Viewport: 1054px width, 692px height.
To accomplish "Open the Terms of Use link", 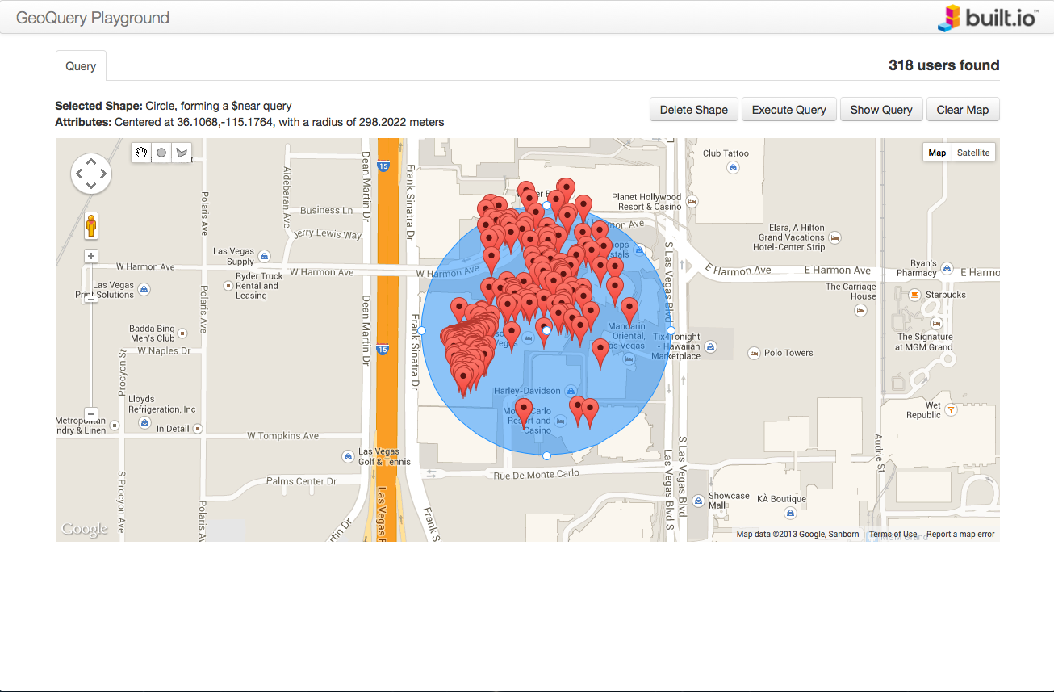I will click(893, 534).
